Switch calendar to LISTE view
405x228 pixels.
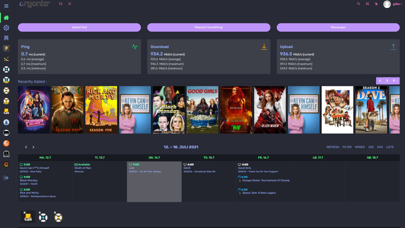pos(390,147)
